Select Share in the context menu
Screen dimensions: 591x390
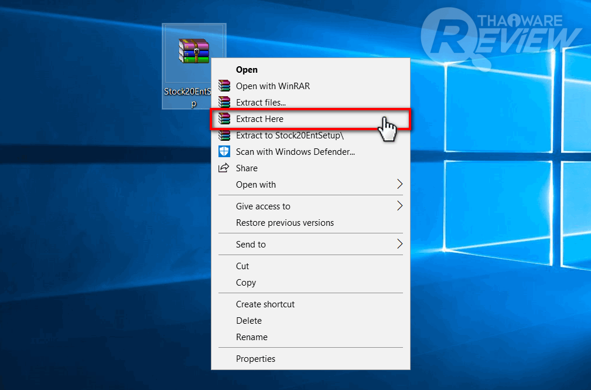310,168
